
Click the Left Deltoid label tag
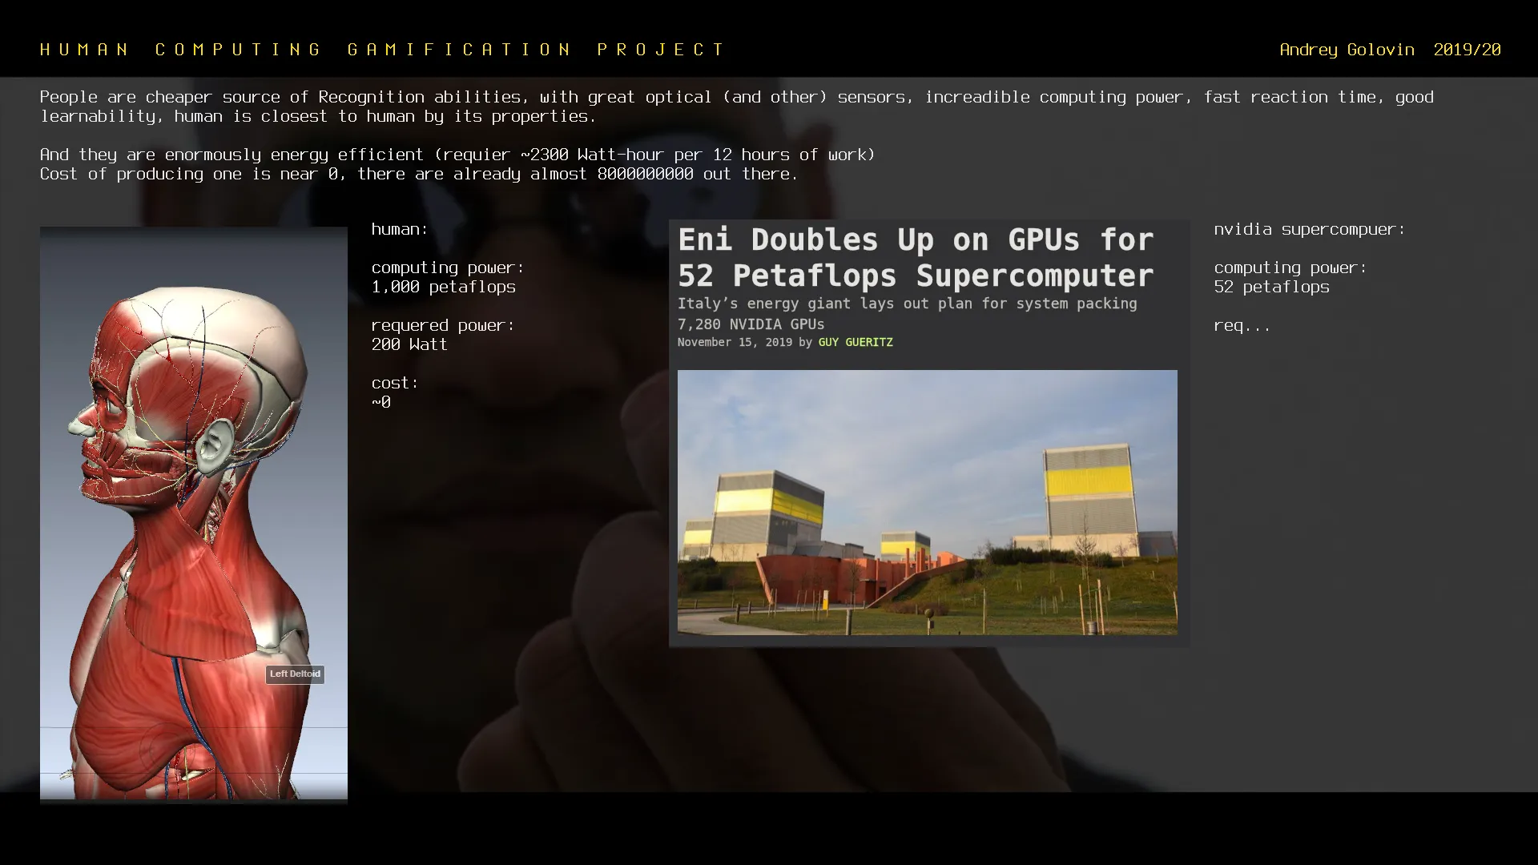(x=295, y=674)
